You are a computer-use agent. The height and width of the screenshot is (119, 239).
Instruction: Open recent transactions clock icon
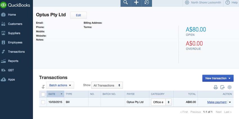(x=147, y=3)
